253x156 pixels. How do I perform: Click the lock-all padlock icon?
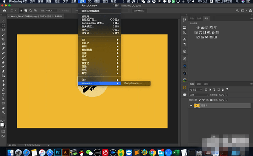[x=211, y=100]
